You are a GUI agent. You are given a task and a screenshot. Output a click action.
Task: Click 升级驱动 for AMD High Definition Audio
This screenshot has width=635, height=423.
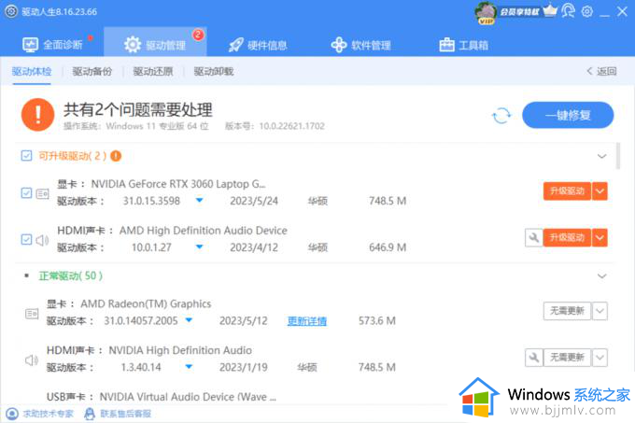[x=567, y=237]
